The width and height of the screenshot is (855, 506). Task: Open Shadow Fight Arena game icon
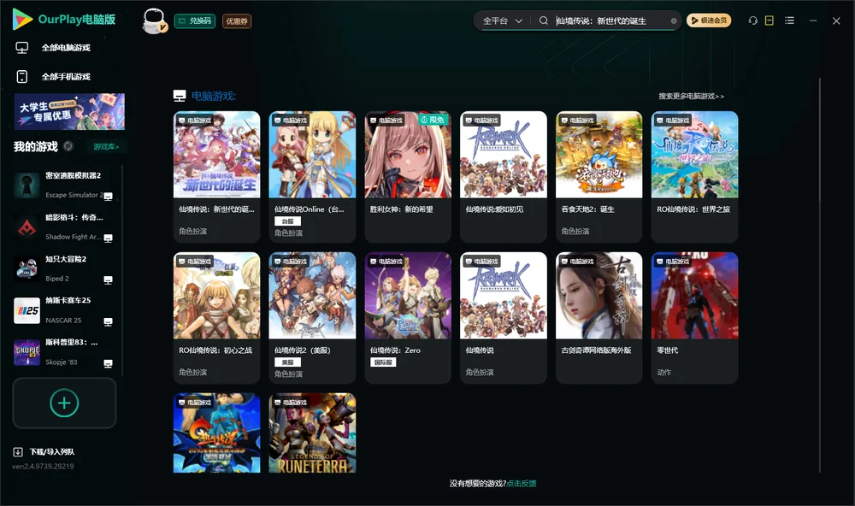[x=27, y=227]
